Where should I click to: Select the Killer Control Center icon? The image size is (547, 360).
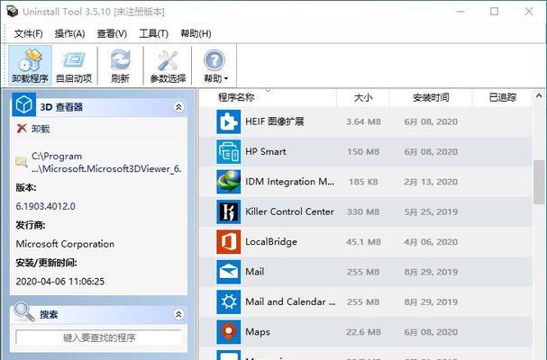[229, 211]
